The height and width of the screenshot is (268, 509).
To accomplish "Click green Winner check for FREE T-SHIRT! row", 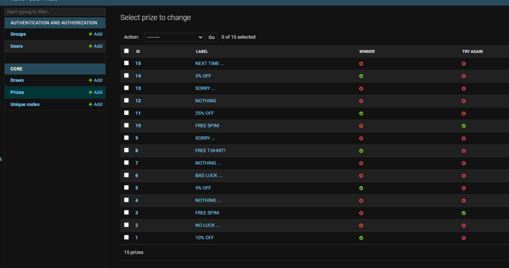I will click(361, 151).
